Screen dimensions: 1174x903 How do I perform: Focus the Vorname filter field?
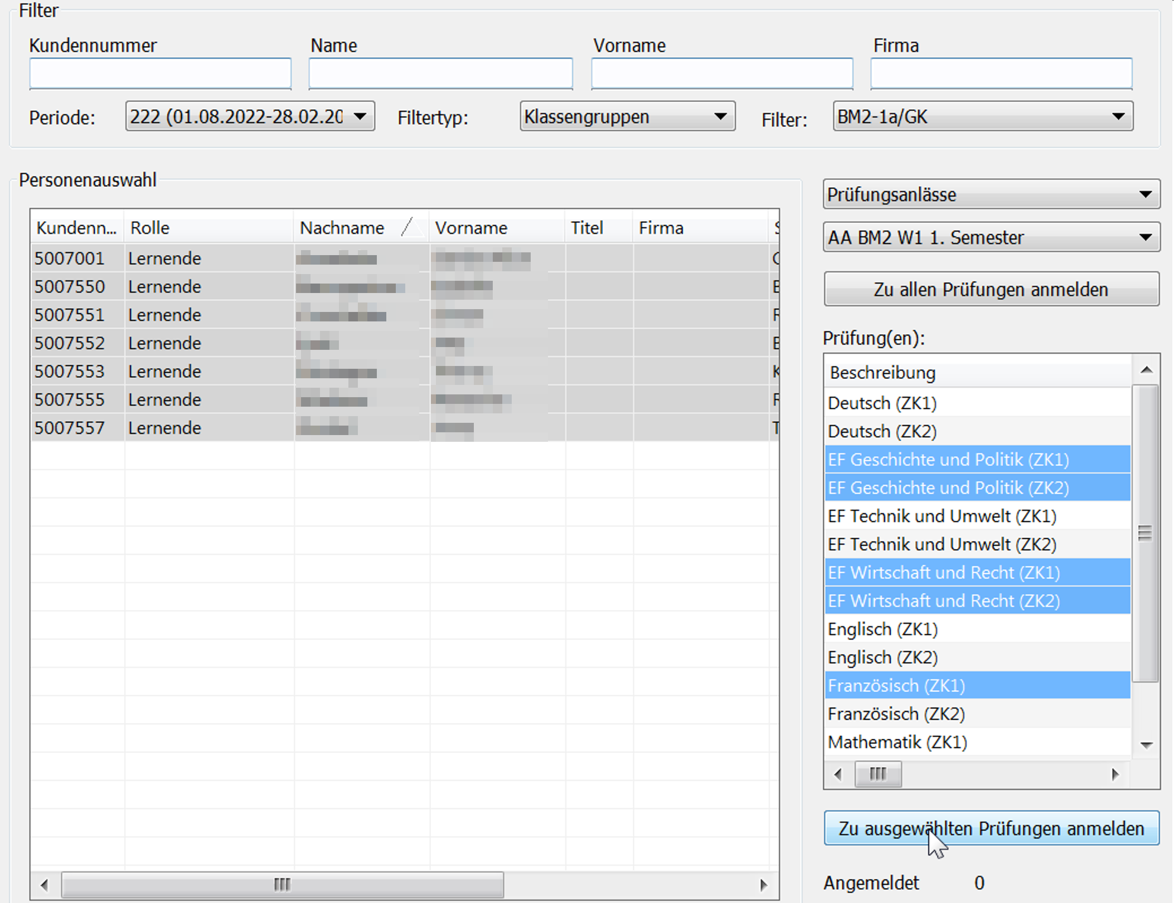click(721, 74)
